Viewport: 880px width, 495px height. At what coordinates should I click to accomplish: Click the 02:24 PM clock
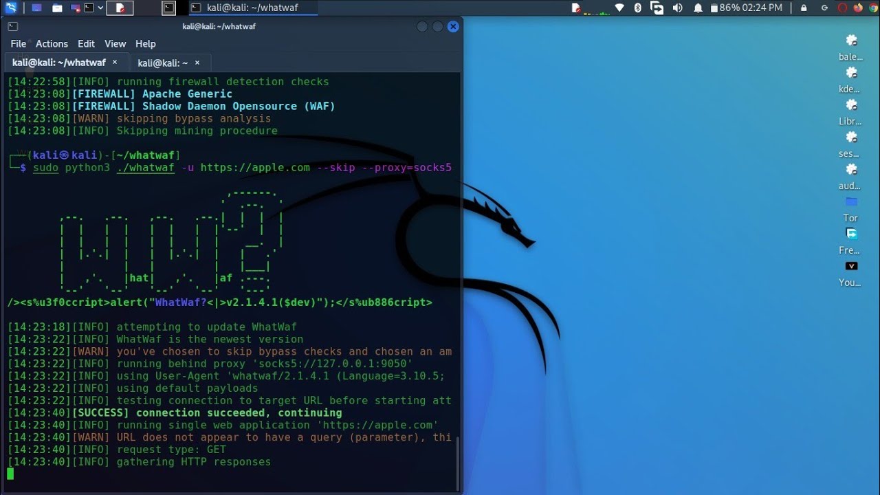(762, 8)
